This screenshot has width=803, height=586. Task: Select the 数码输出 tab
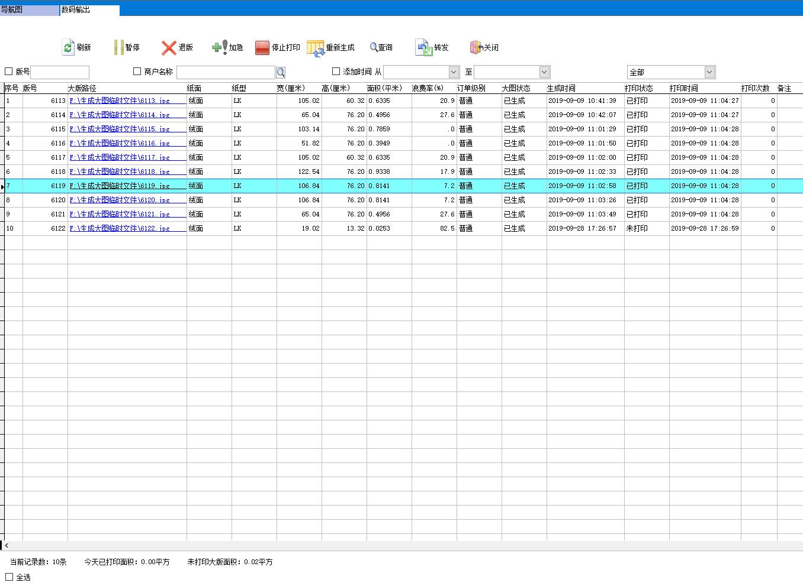pos(89,10)
